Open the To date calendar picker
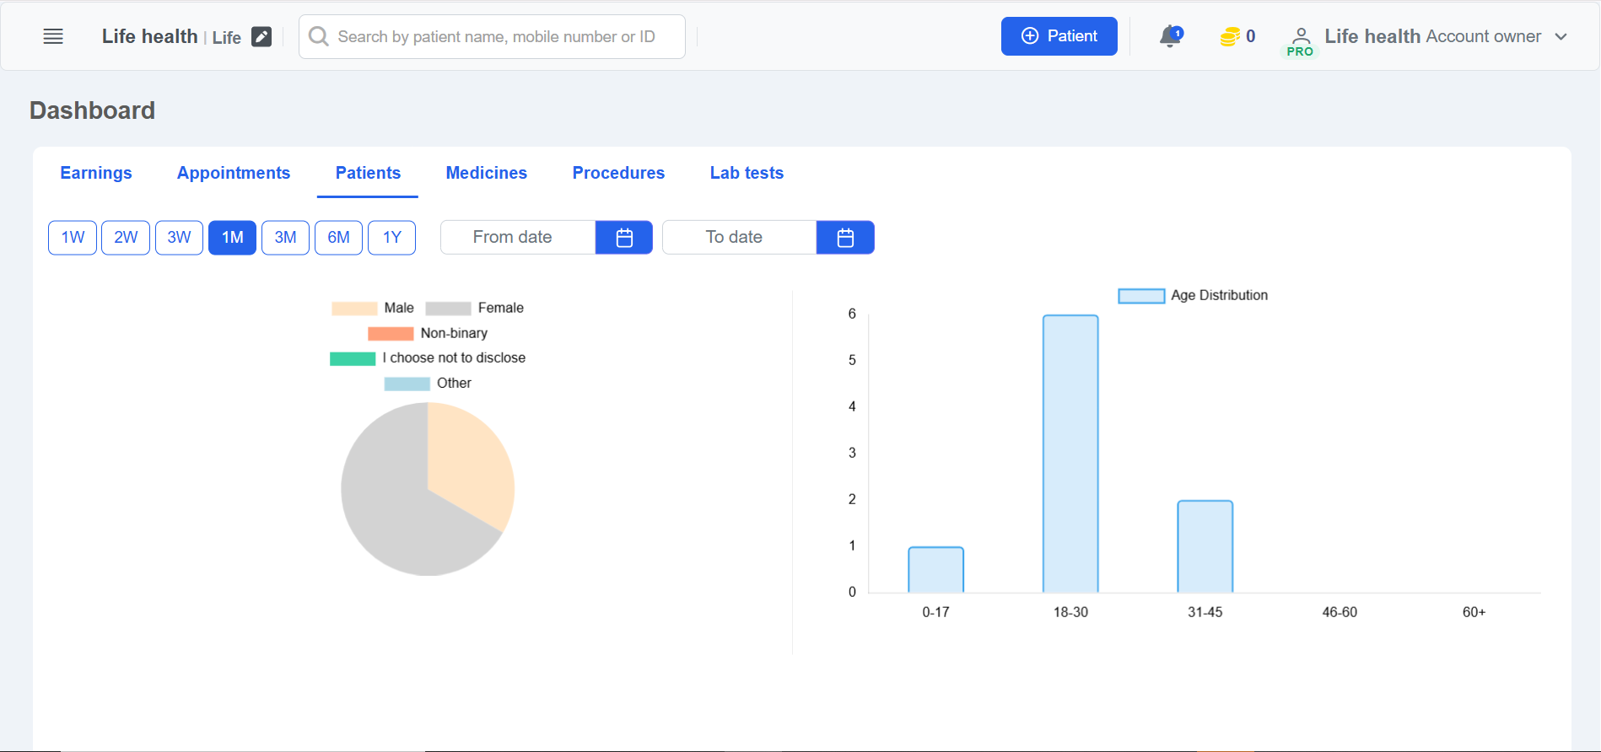Screen dimensions: 1601x752 (x=845, y=238)
